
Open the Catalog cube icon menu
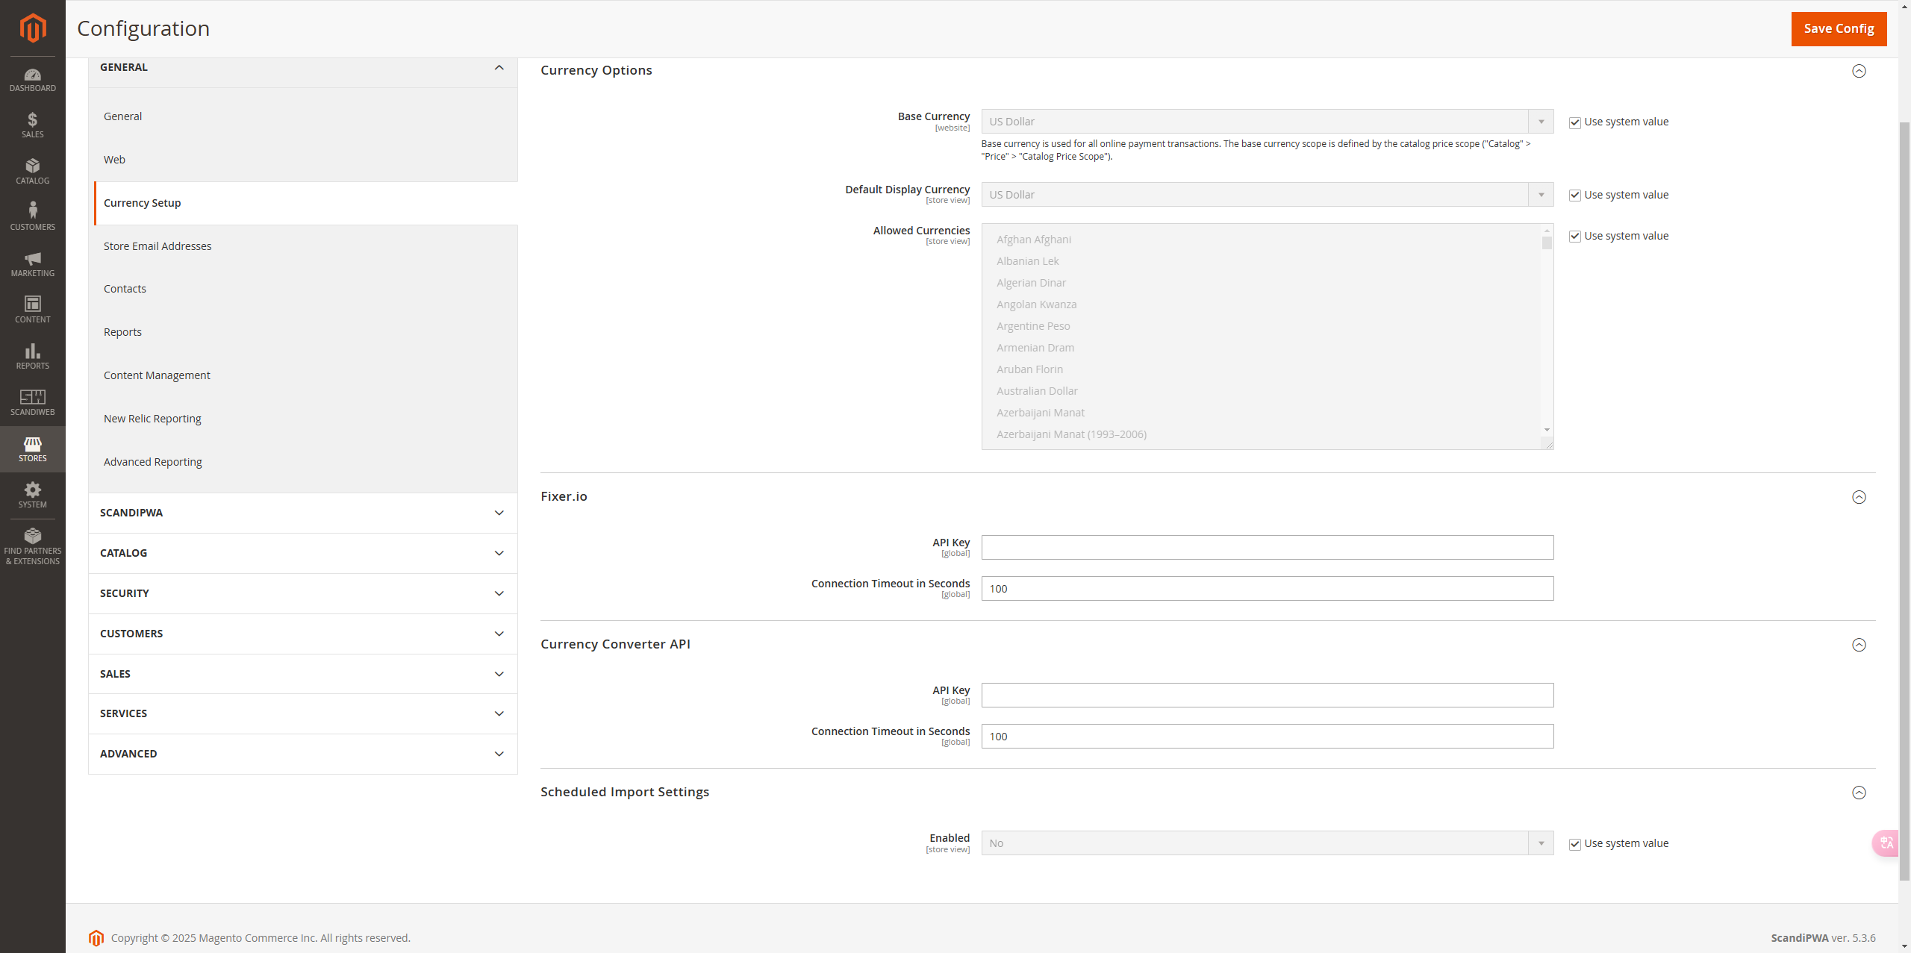(32, 172)
